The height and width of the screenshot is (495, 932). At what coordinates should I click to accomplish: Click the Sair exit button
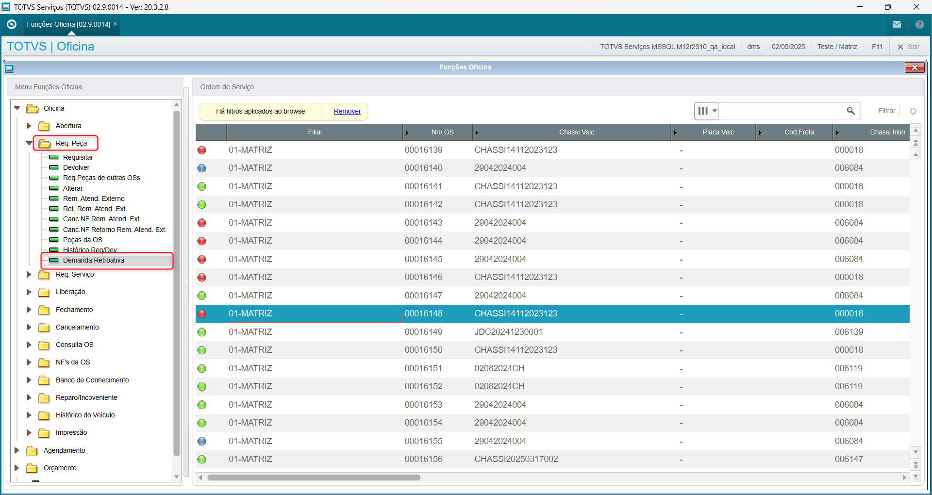click(908, 47)
